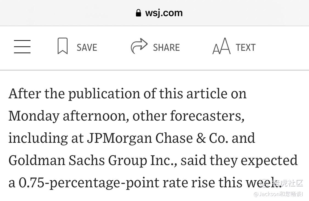Click the word expected in article

point(269,161)
